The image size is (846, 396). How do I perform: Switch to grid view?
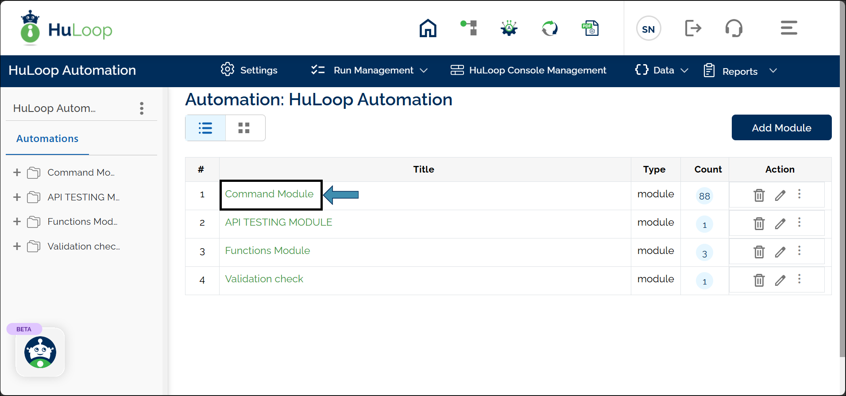(244, 128)
